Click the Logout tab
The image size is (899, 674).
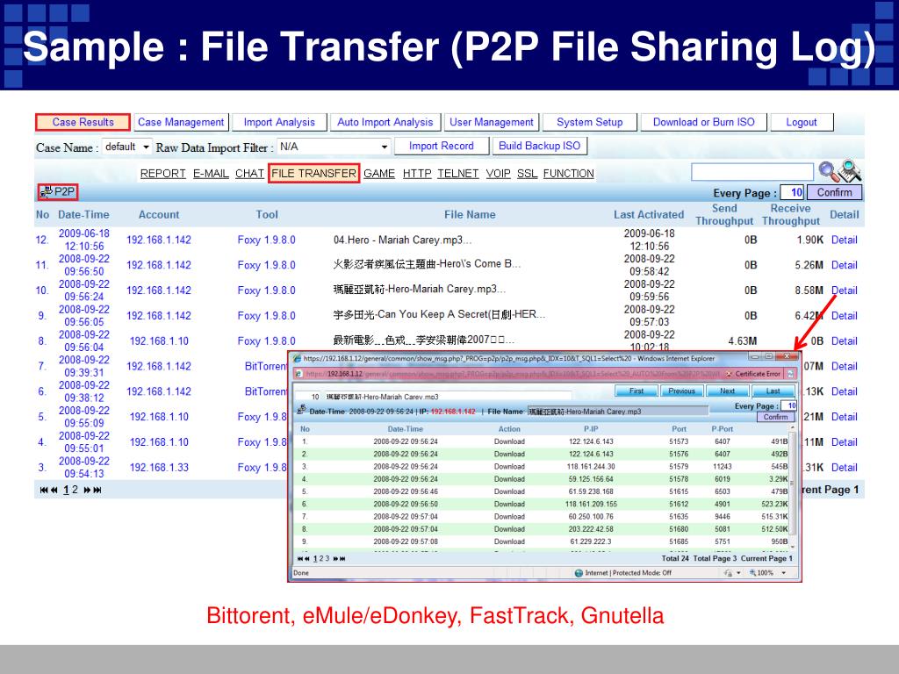click(x=801, y=122)
